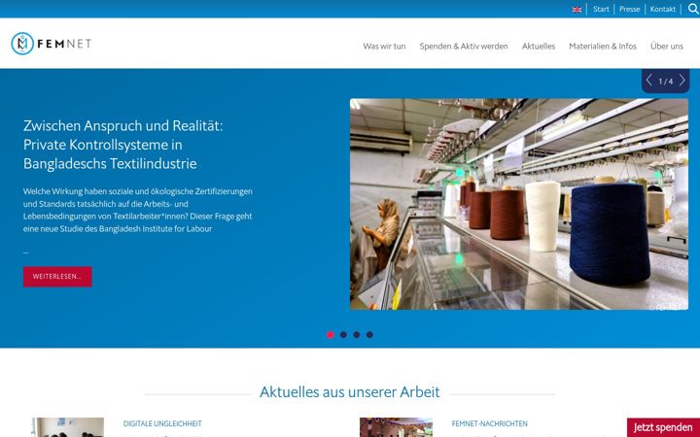Go to previous slide arrow
700x437 pixels.
click(x=649, y=81)
